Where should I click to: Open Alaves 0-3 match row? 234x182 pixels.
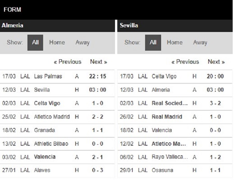tap(57, 170)
